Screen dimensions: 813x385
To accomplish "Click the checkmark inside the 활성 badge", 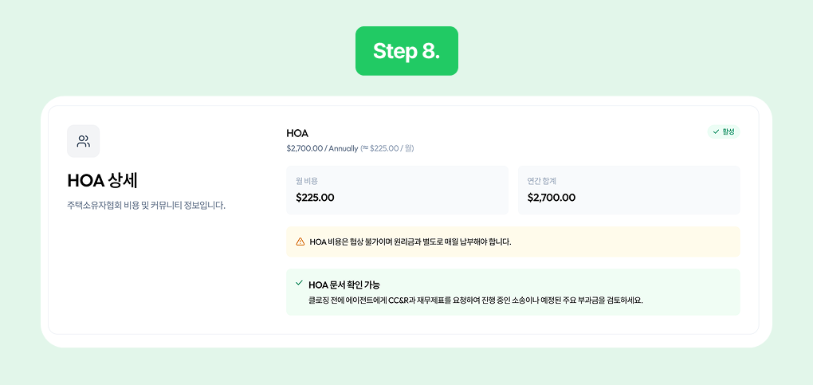I will coord(716,132).
